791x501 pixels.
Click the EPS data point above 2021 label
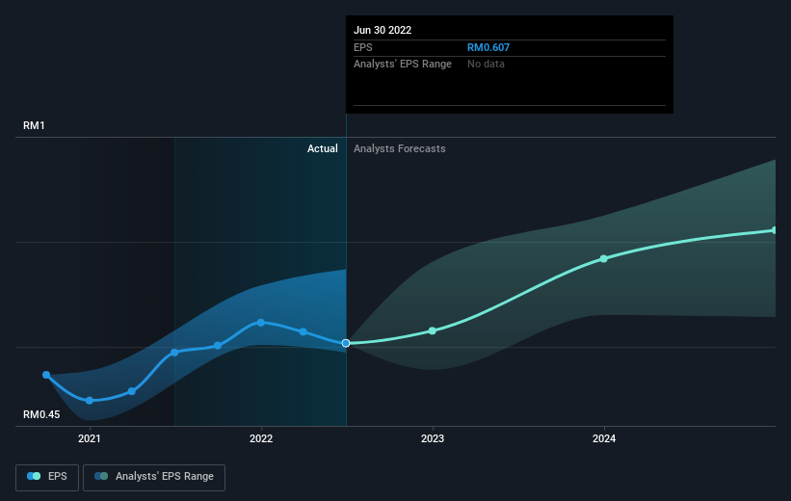point(90,401)
